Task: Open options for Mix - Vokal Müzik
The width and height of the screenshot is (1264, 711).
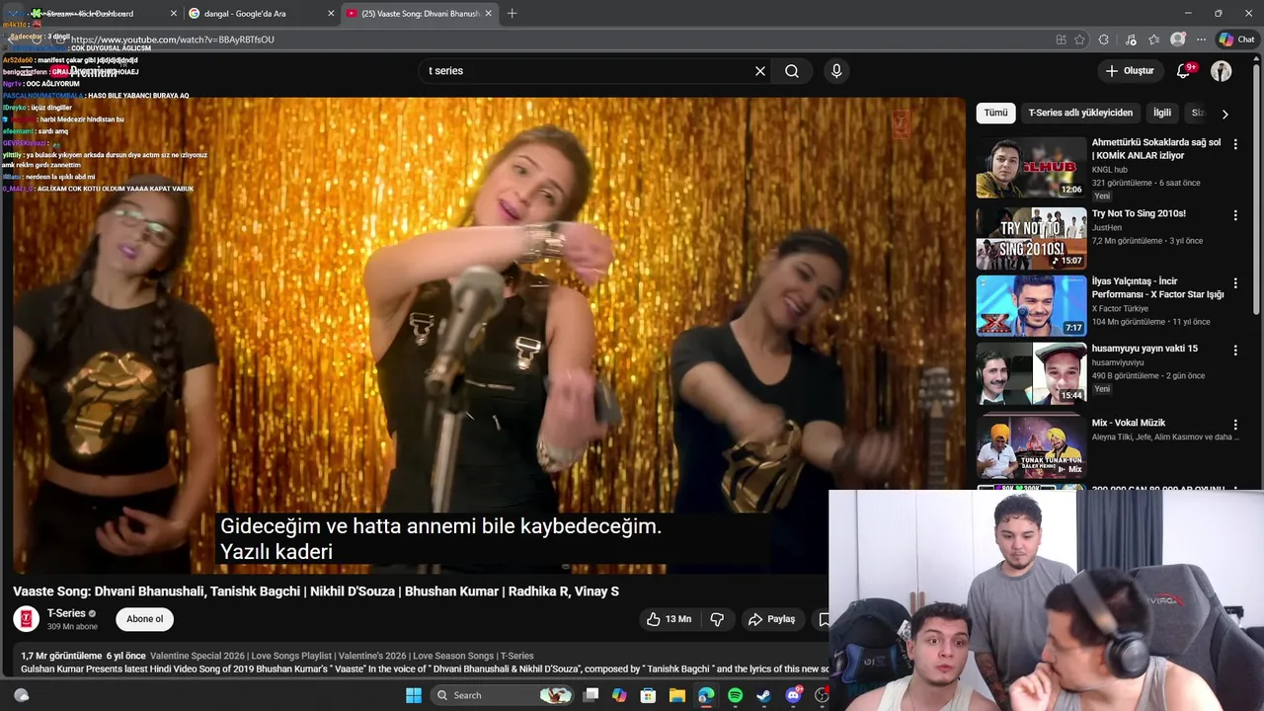Action: [1234, 425]
